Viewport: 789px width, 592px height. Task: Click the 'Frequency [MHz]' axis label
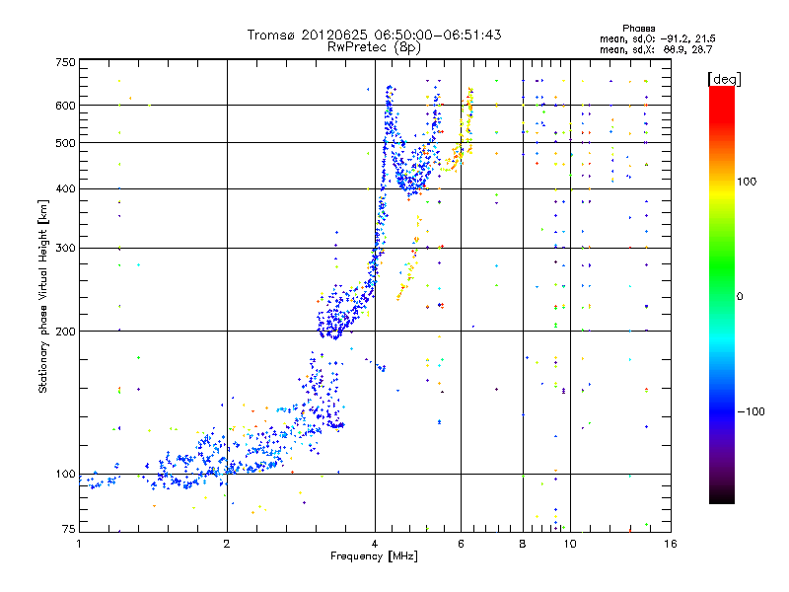pyautogui.click(x=374, y=556)
